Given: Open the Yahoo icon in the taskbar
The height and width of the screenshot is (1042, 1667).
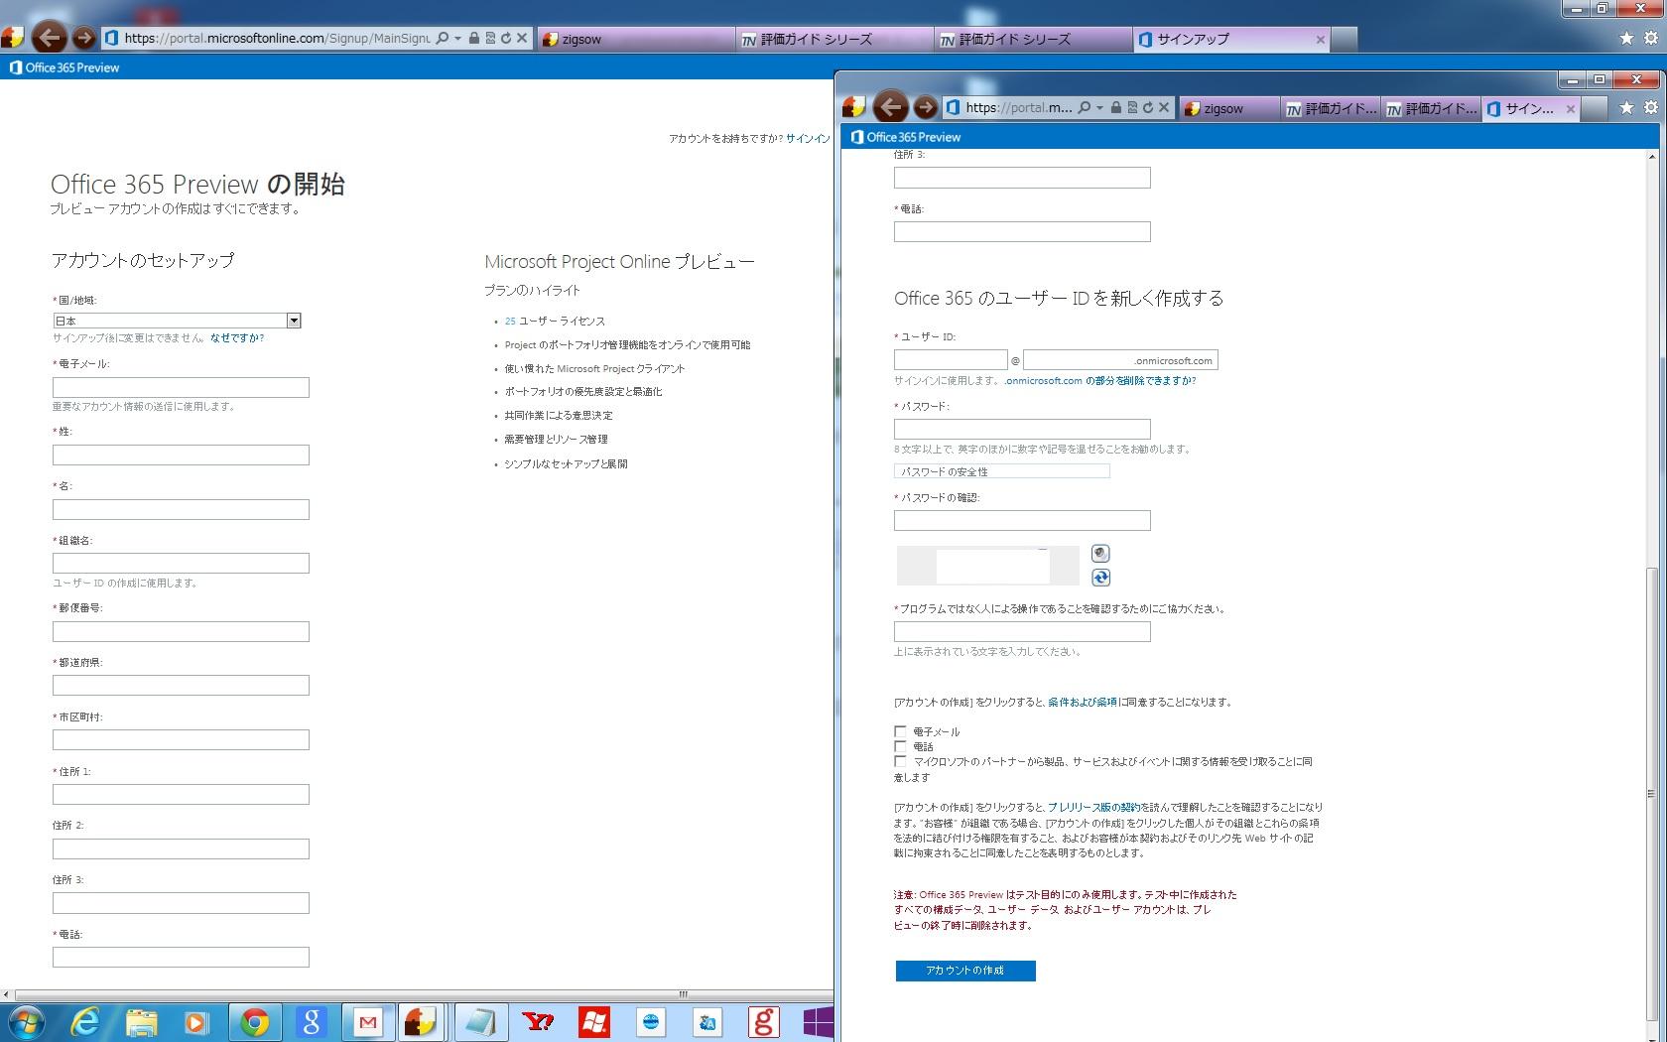Looking at the screenshot, I should click(538, 1022).
